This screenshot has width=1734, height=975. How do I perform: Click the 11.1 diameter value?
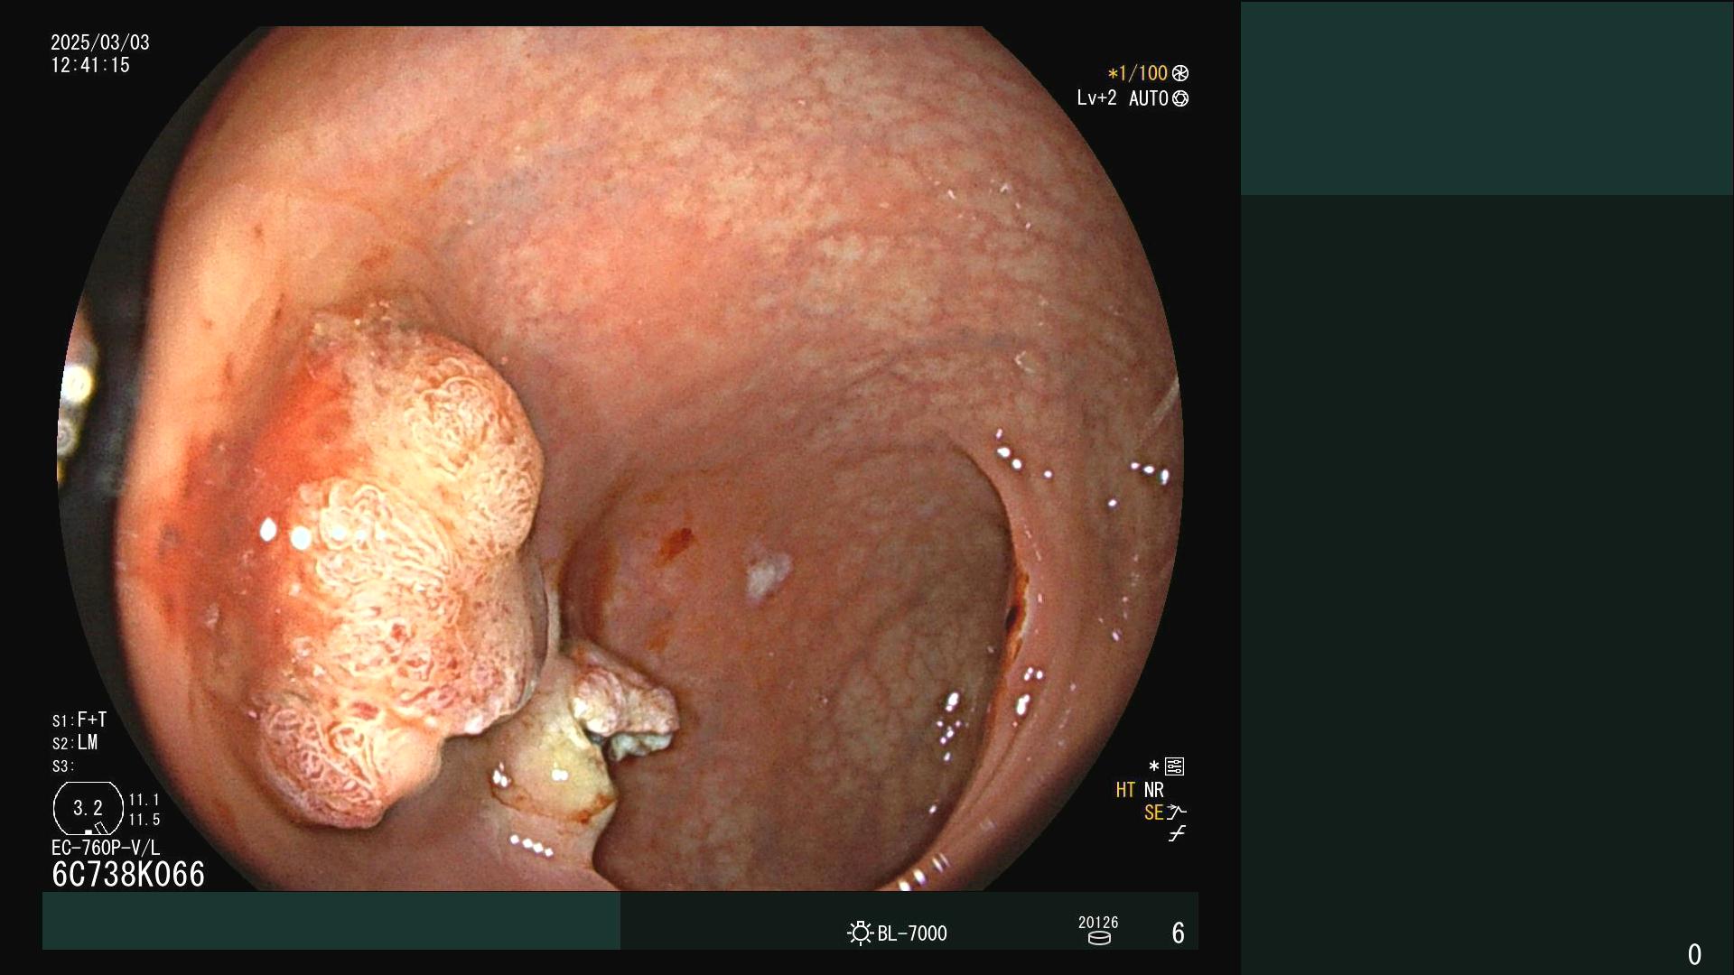point(144,800)
